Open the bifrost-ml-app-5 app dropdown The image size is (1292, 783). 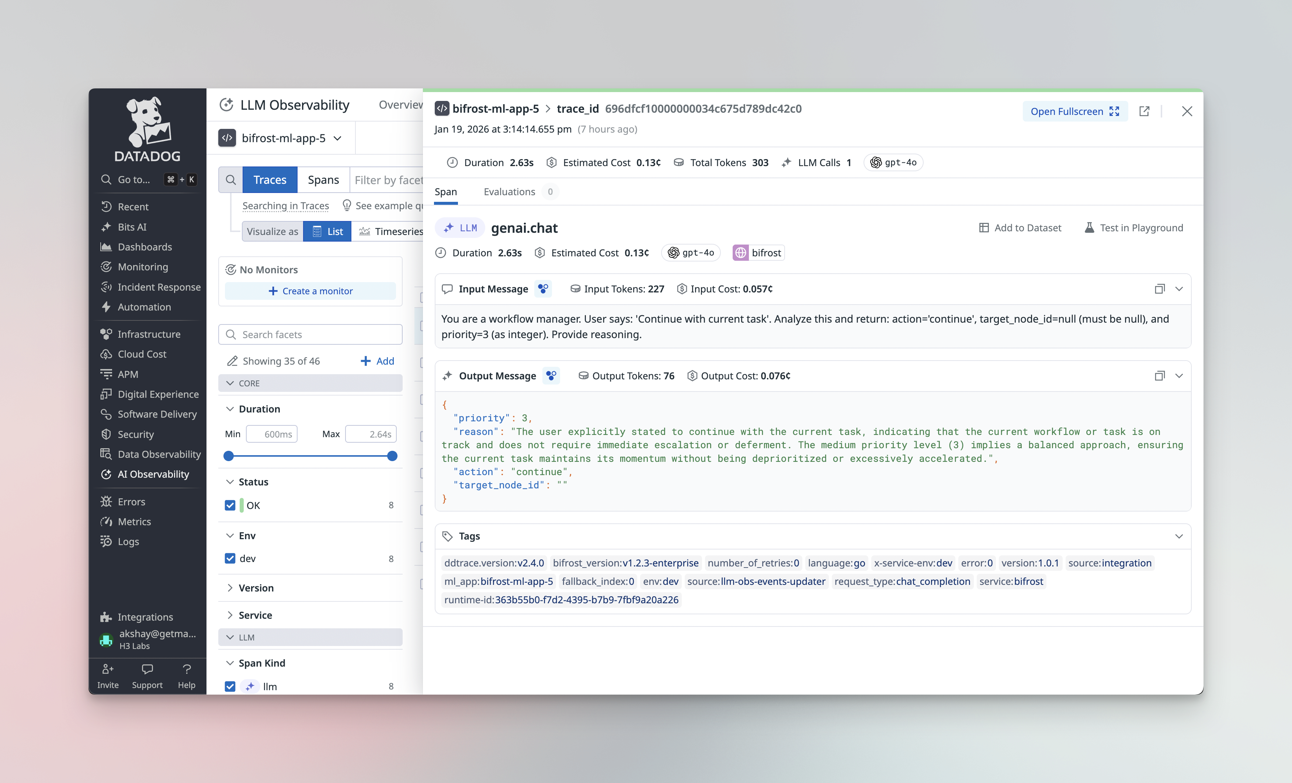click(x=281, y=138)
